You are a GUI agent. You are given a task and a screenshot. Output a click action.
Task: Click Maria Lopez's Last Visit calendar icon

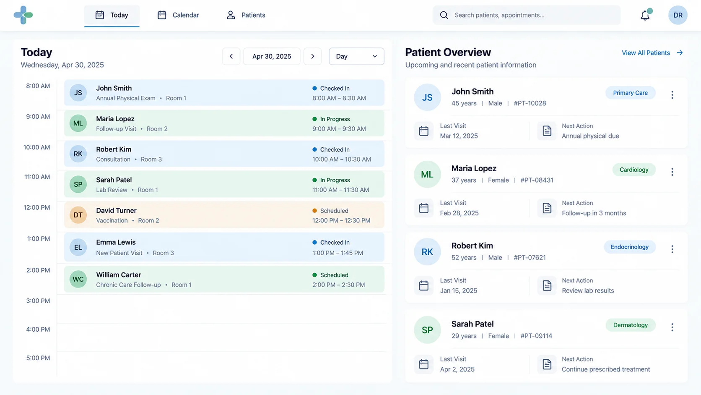424,208
